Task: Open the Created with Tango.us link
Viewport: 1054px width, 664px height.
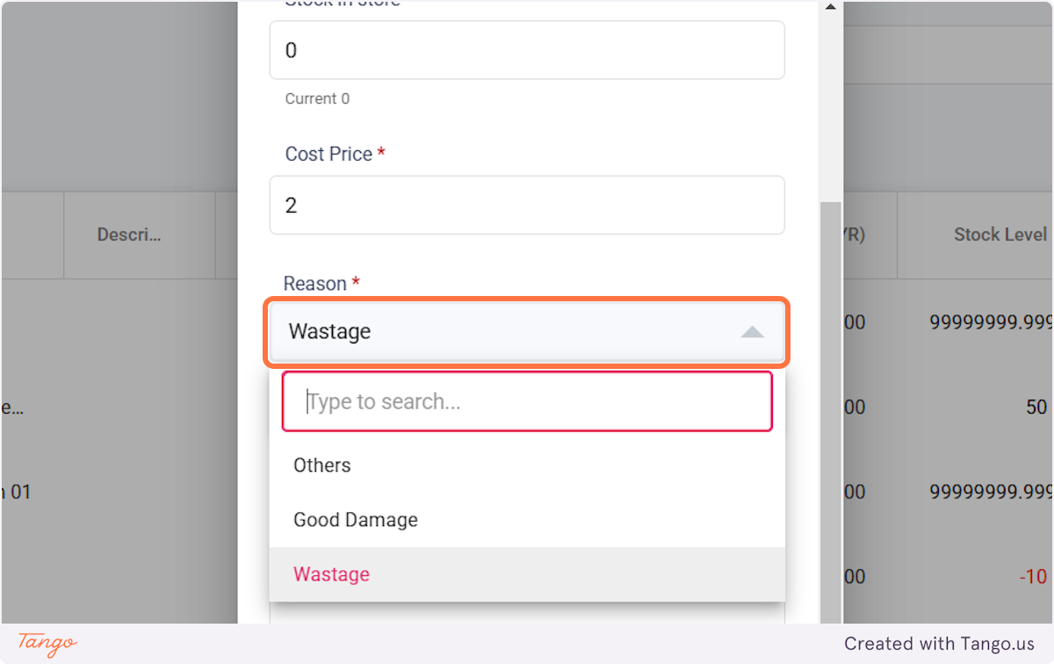Action: pos(939,644)
